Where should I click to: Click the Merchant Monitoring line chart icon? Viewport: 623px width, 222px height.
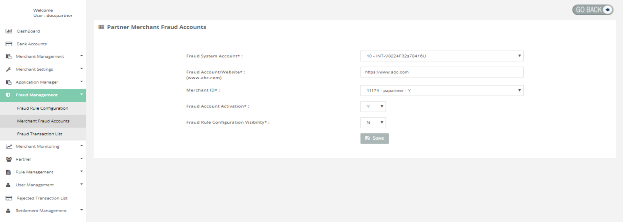[x=9, y=146]
